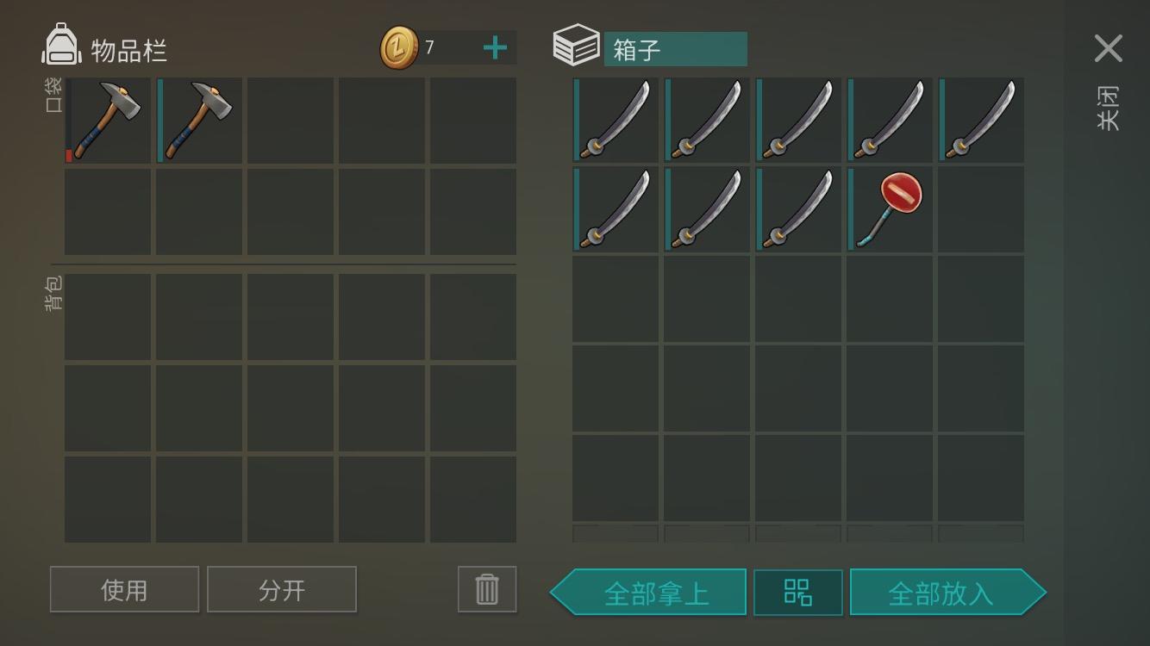The image size is (1150, 646).
Task: Select the last katana in second row
Action: pyautogui.click(x=798, y=209)
